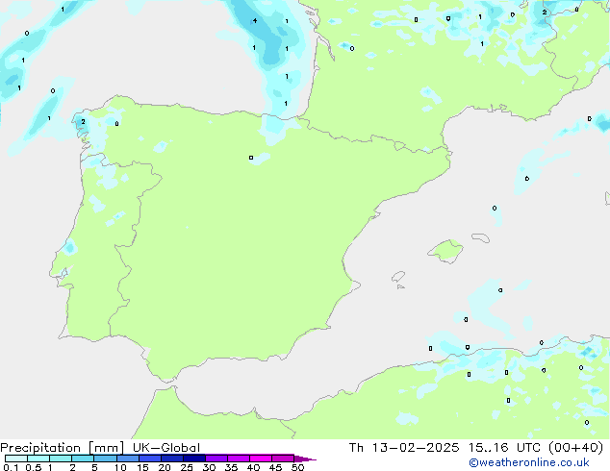Pick the purple legend swatch between 30 and 35
This screenshot has height=471, width=610.
pos(216,459)
